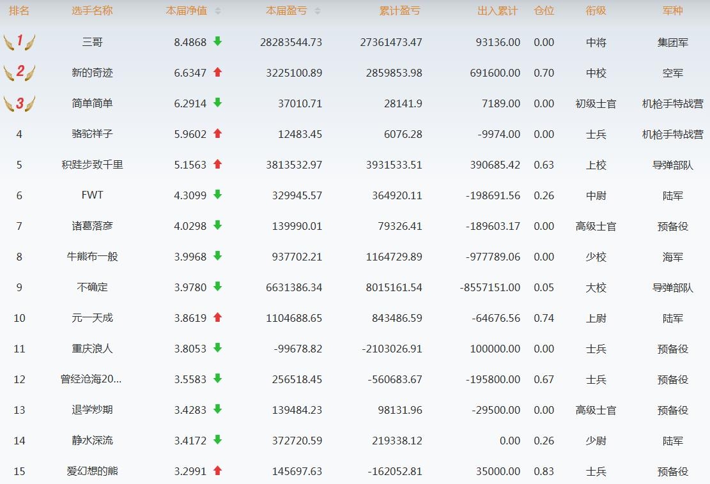
Task: Open player 新的奇迹 profile link
Action: pos(92,73)
